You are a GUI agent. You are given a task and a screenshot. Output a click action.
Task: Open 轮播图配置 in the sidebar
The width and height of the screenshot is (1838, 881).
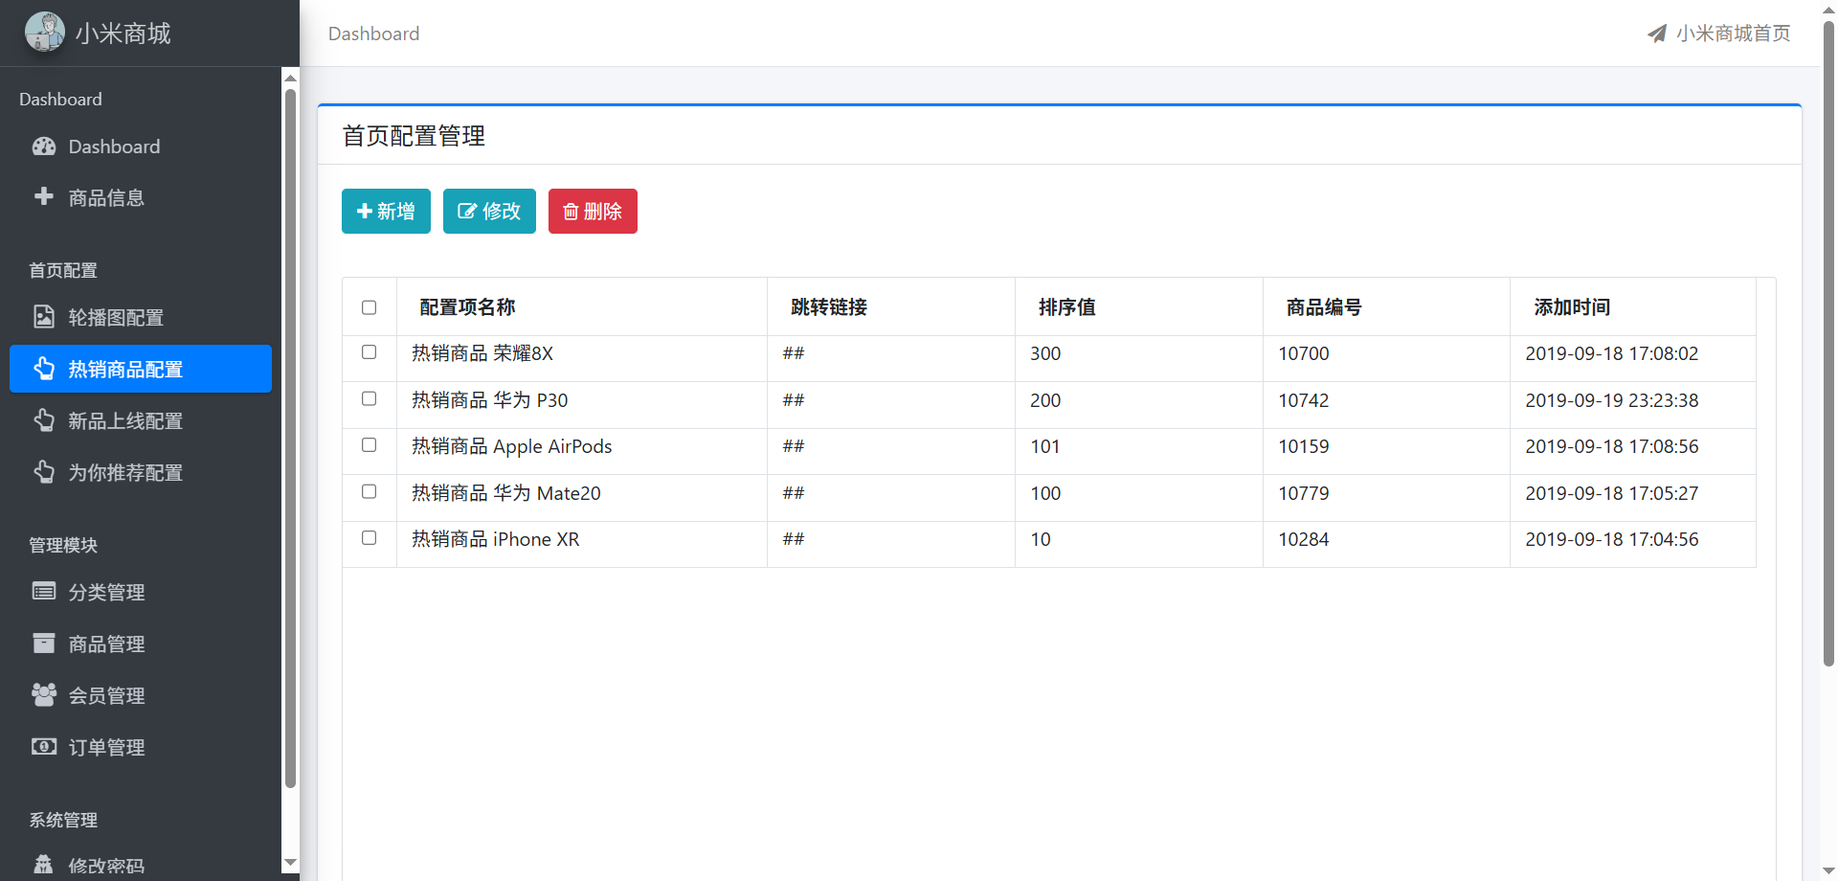(x=141, y=317)
